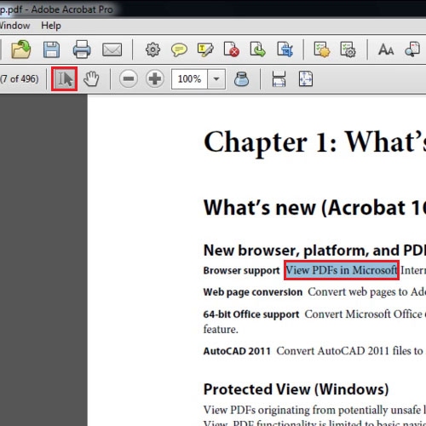426x426 pixels.
Task: Zoom in with the plus button
Action: coord(155,78)
